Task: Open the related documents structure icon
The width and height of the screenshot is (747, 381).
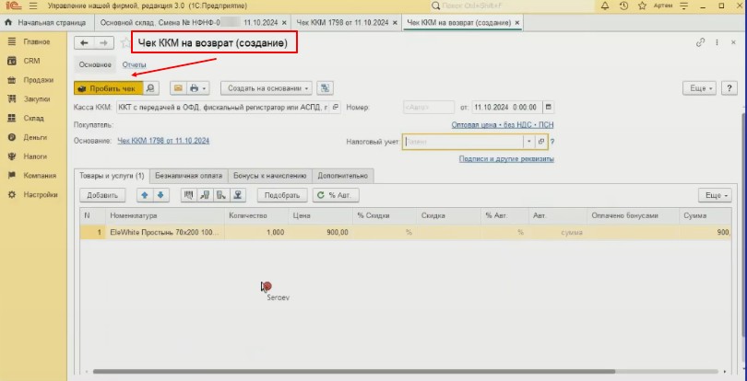Action: (x=325, y=88)
